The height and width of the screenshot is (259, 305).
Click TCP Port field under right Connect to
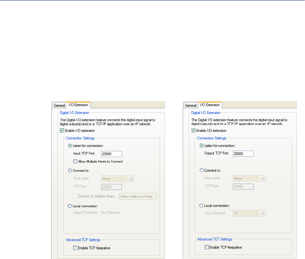point(243,186)
